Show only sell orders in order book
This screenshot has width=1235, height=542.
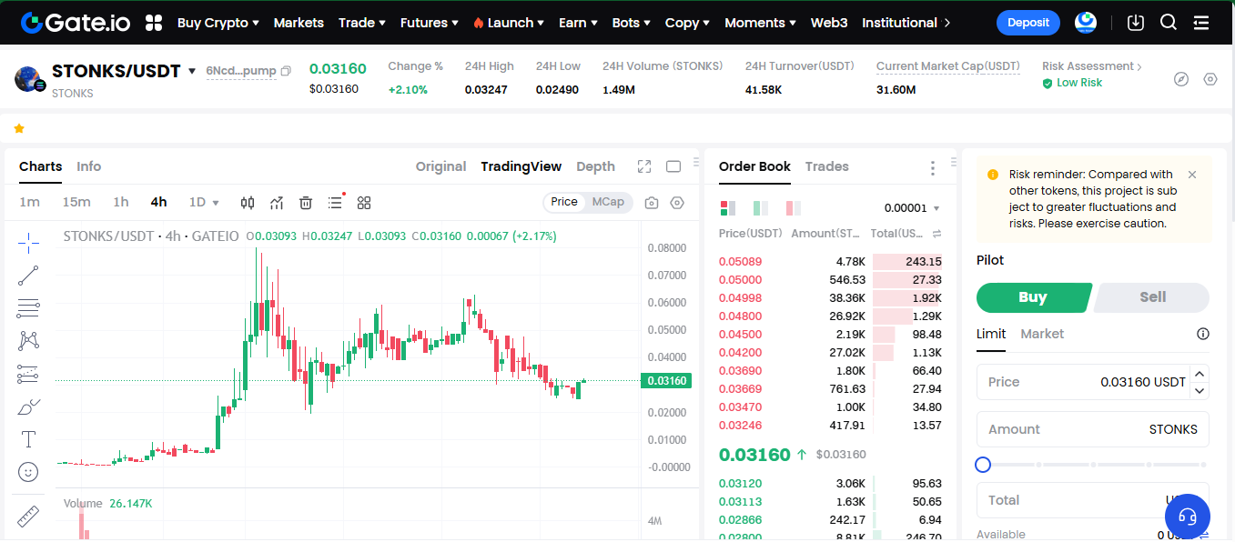(x=793, y=208)
